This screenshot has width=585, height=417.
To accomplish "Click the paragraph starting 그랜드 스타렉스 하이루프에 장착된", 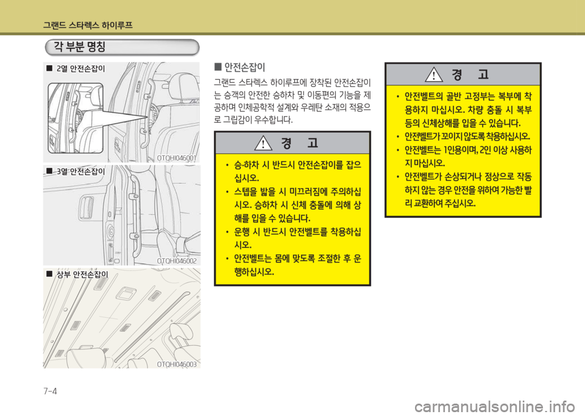I will (292, 100).
